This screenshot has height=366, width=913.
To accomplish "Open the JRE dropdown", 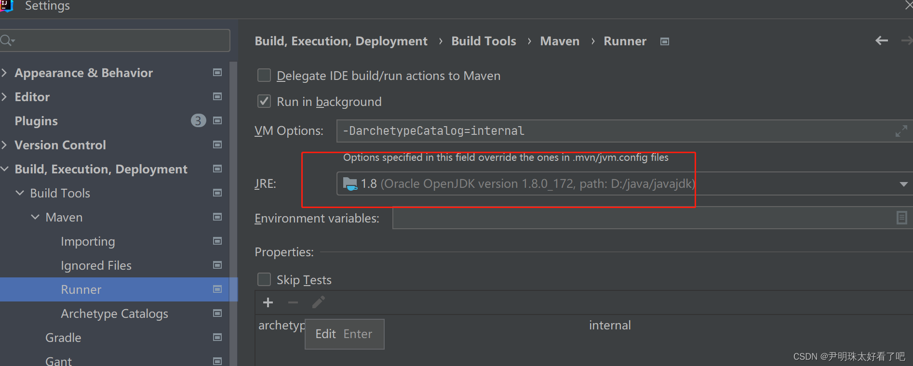I will [904, 183].
